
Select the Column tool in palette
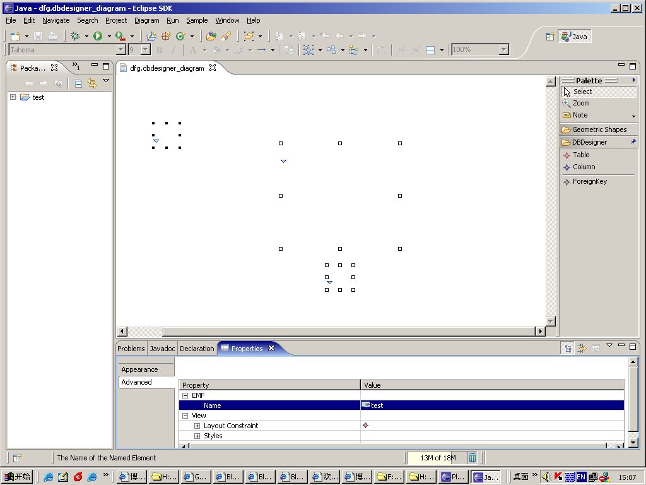coord(584,167)
